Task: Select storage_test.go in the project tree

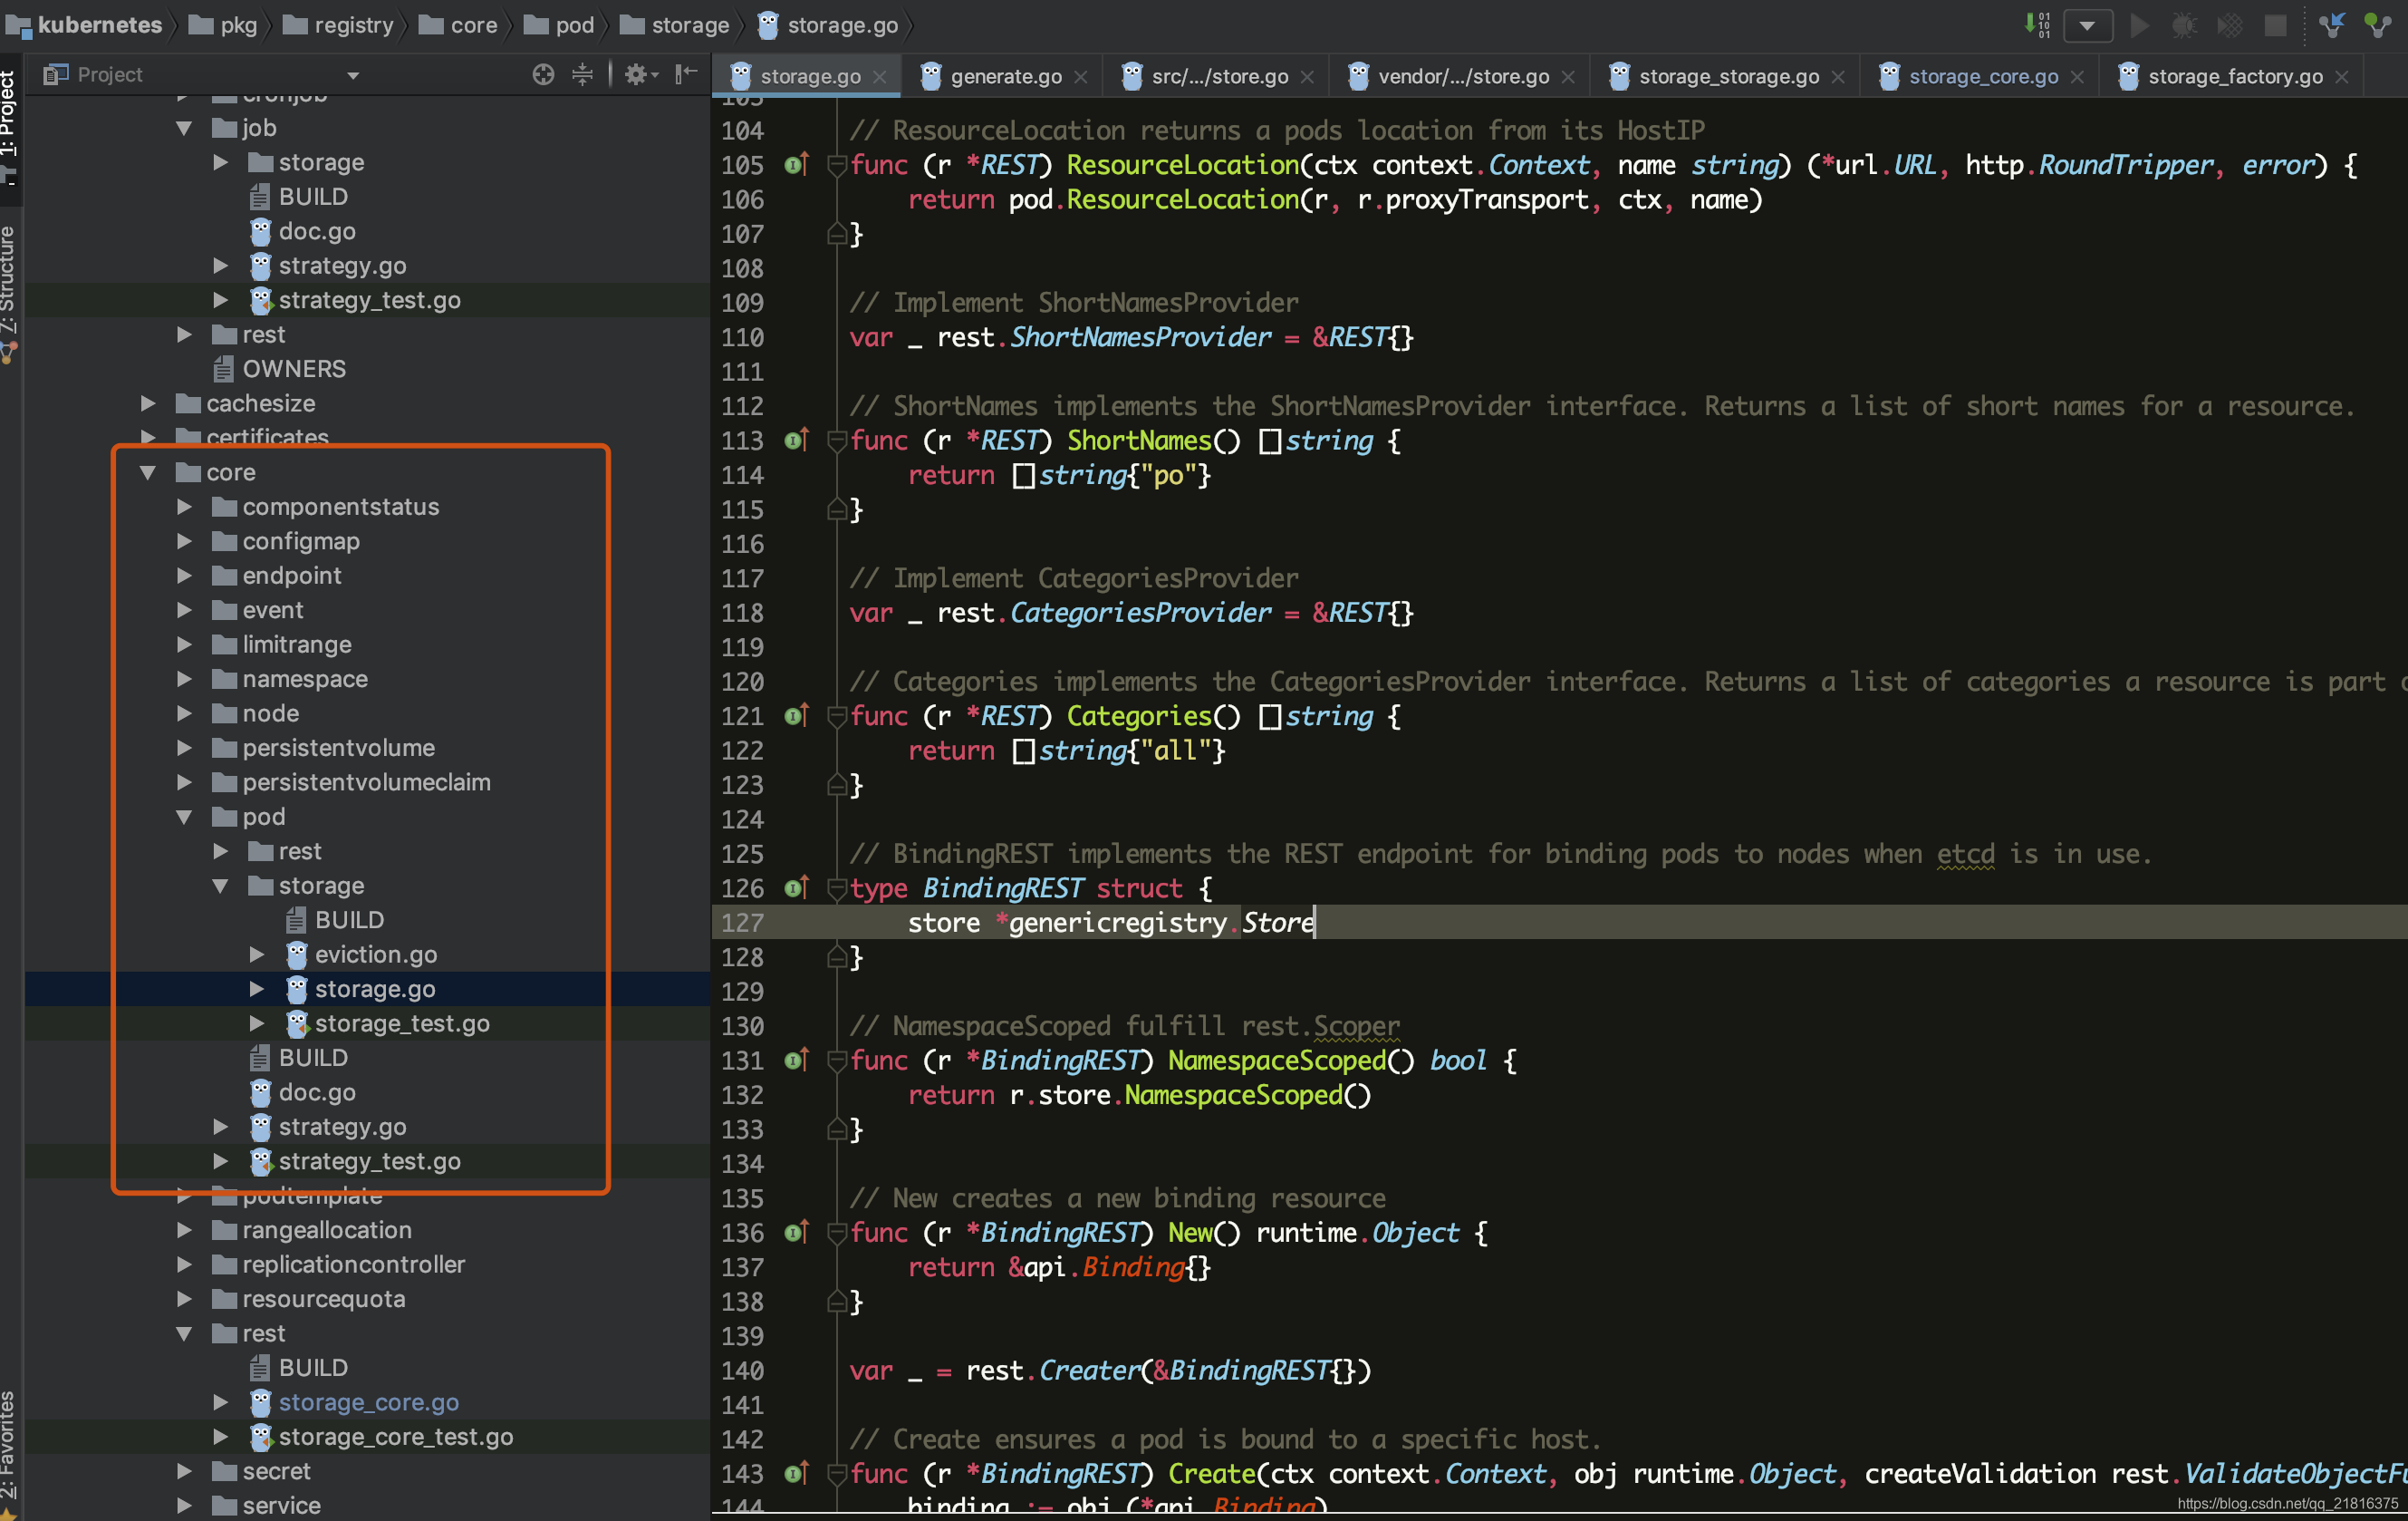Action: [401, 1023]
